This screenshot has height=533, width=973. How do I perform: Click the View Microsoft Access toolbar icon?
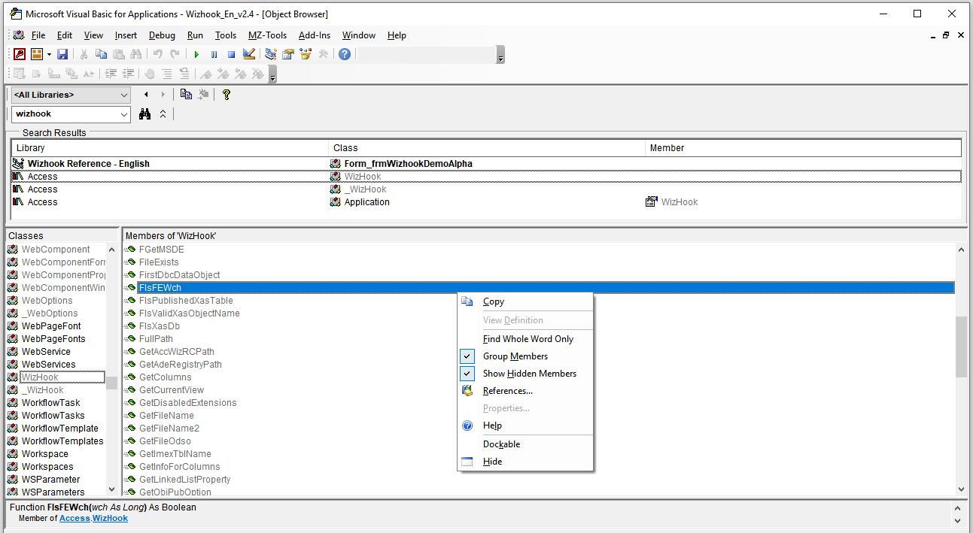point(19,54)
